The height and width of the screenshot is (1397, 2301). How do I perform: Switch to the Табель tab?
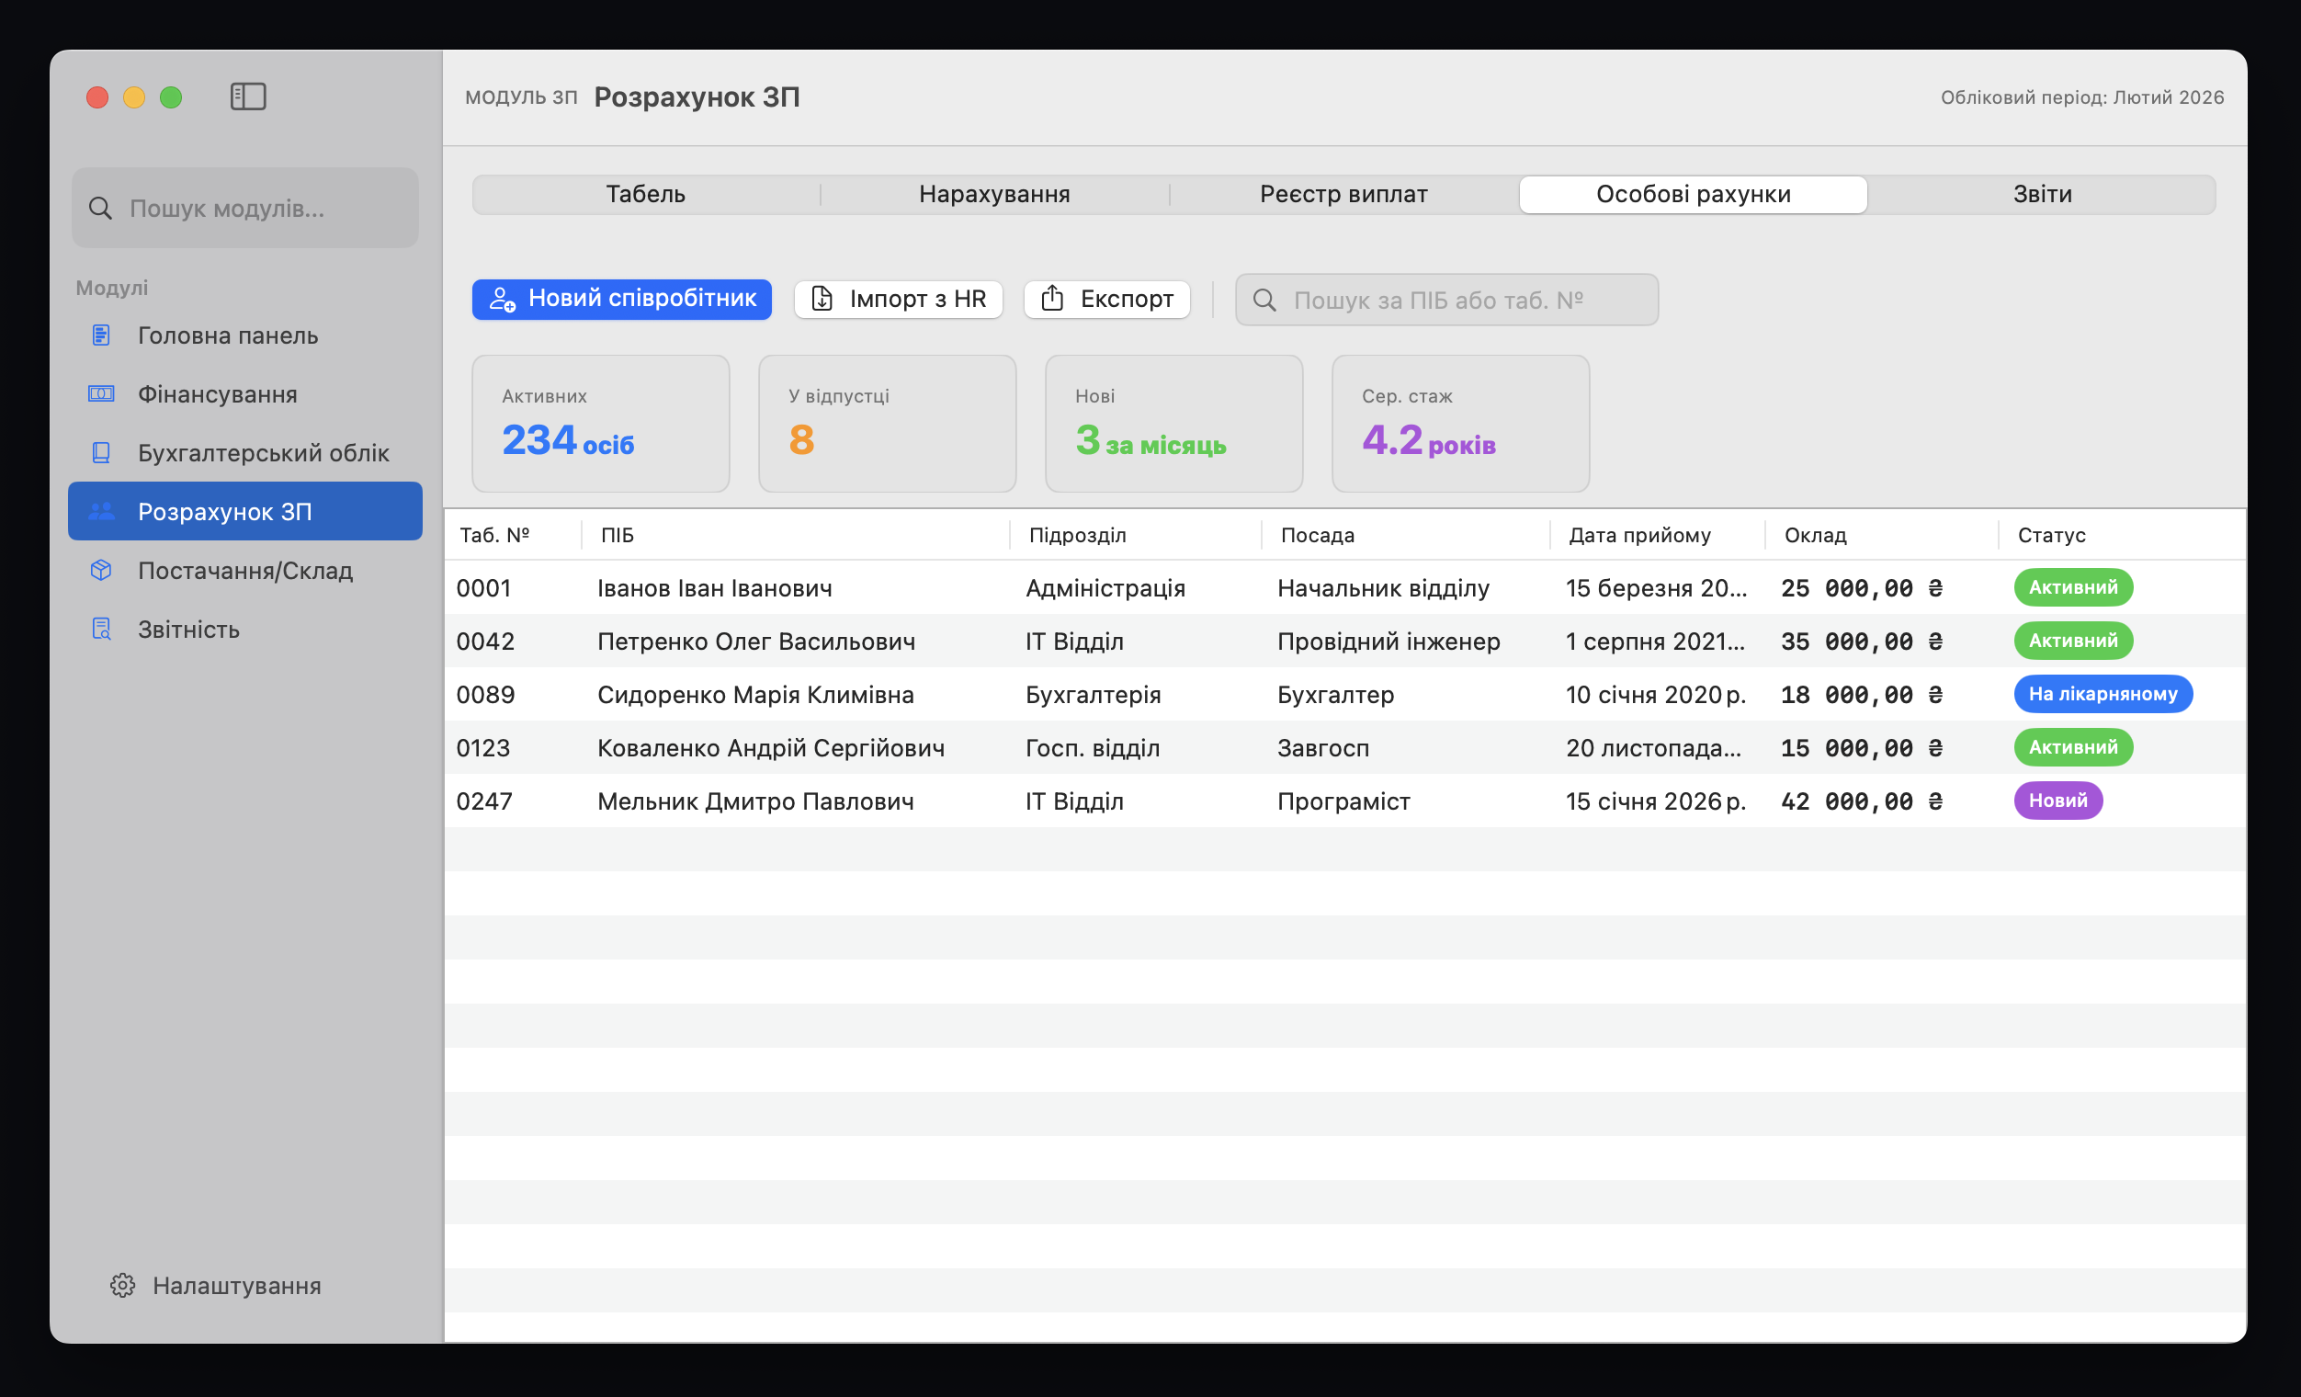coord(645,194)
